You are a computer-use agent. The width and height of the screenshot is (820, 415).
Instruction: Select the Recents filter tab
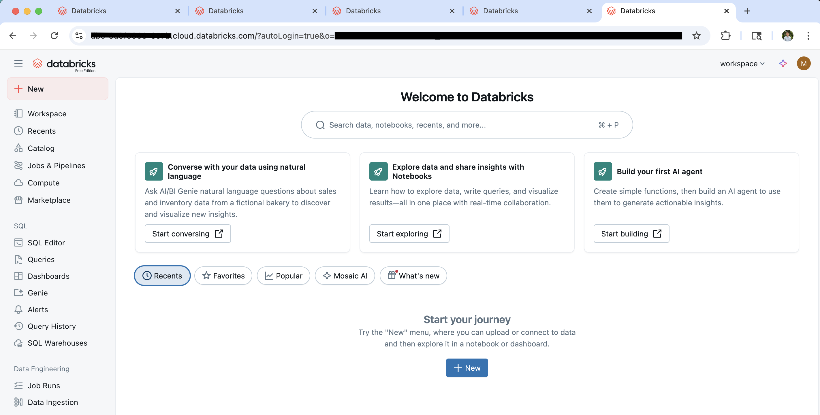coord(162,276)
